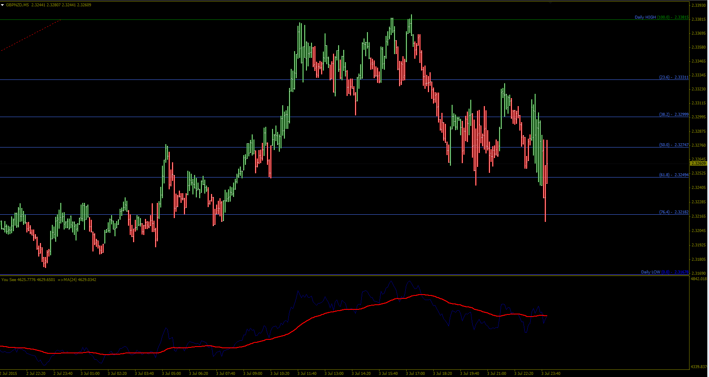The height and width of the screenshot is (377, 709).
Task: Click the (61.8) - 2.32494 Fibonacci label
Action: tap(674, 175)
